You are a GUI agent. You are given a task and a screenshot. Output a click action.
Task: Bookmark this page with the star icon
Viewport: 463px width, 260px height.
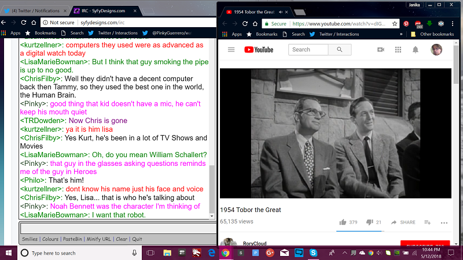395,24
